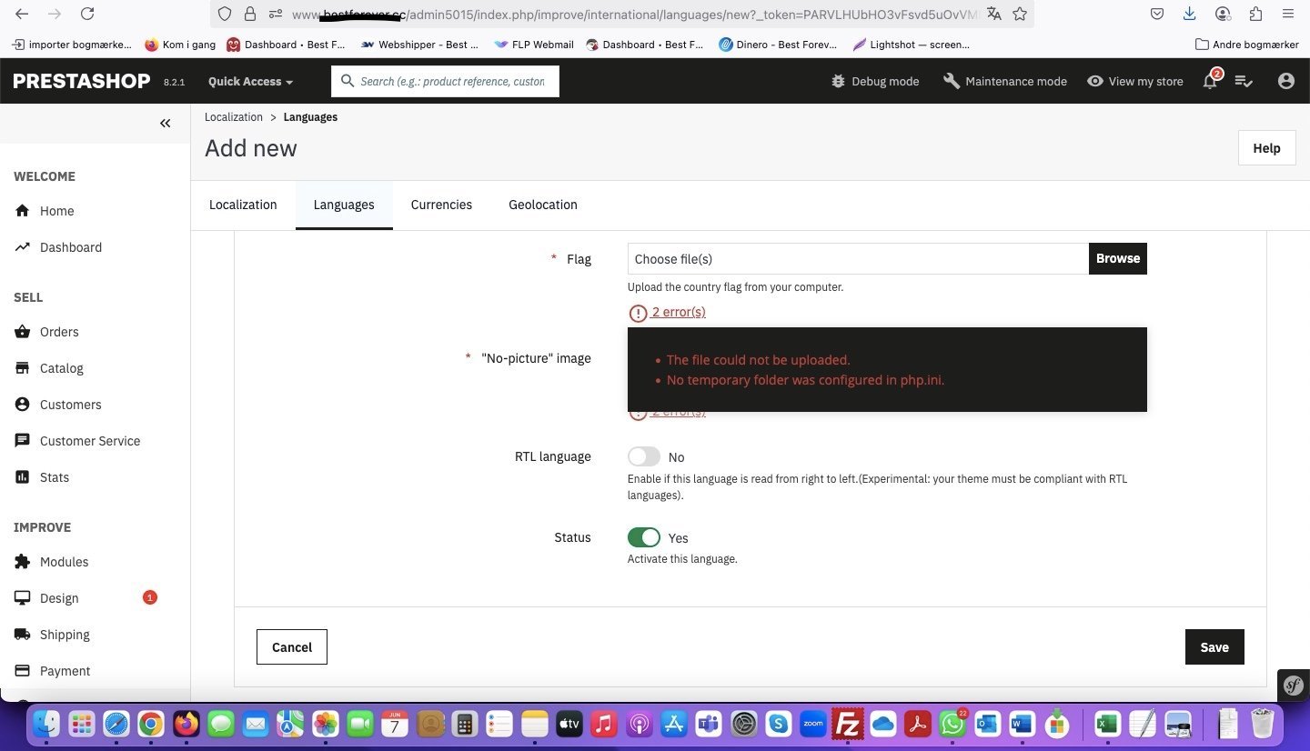
Task: Cancel adding the new language
Action: pyautogui.click(x=292, y=647)
